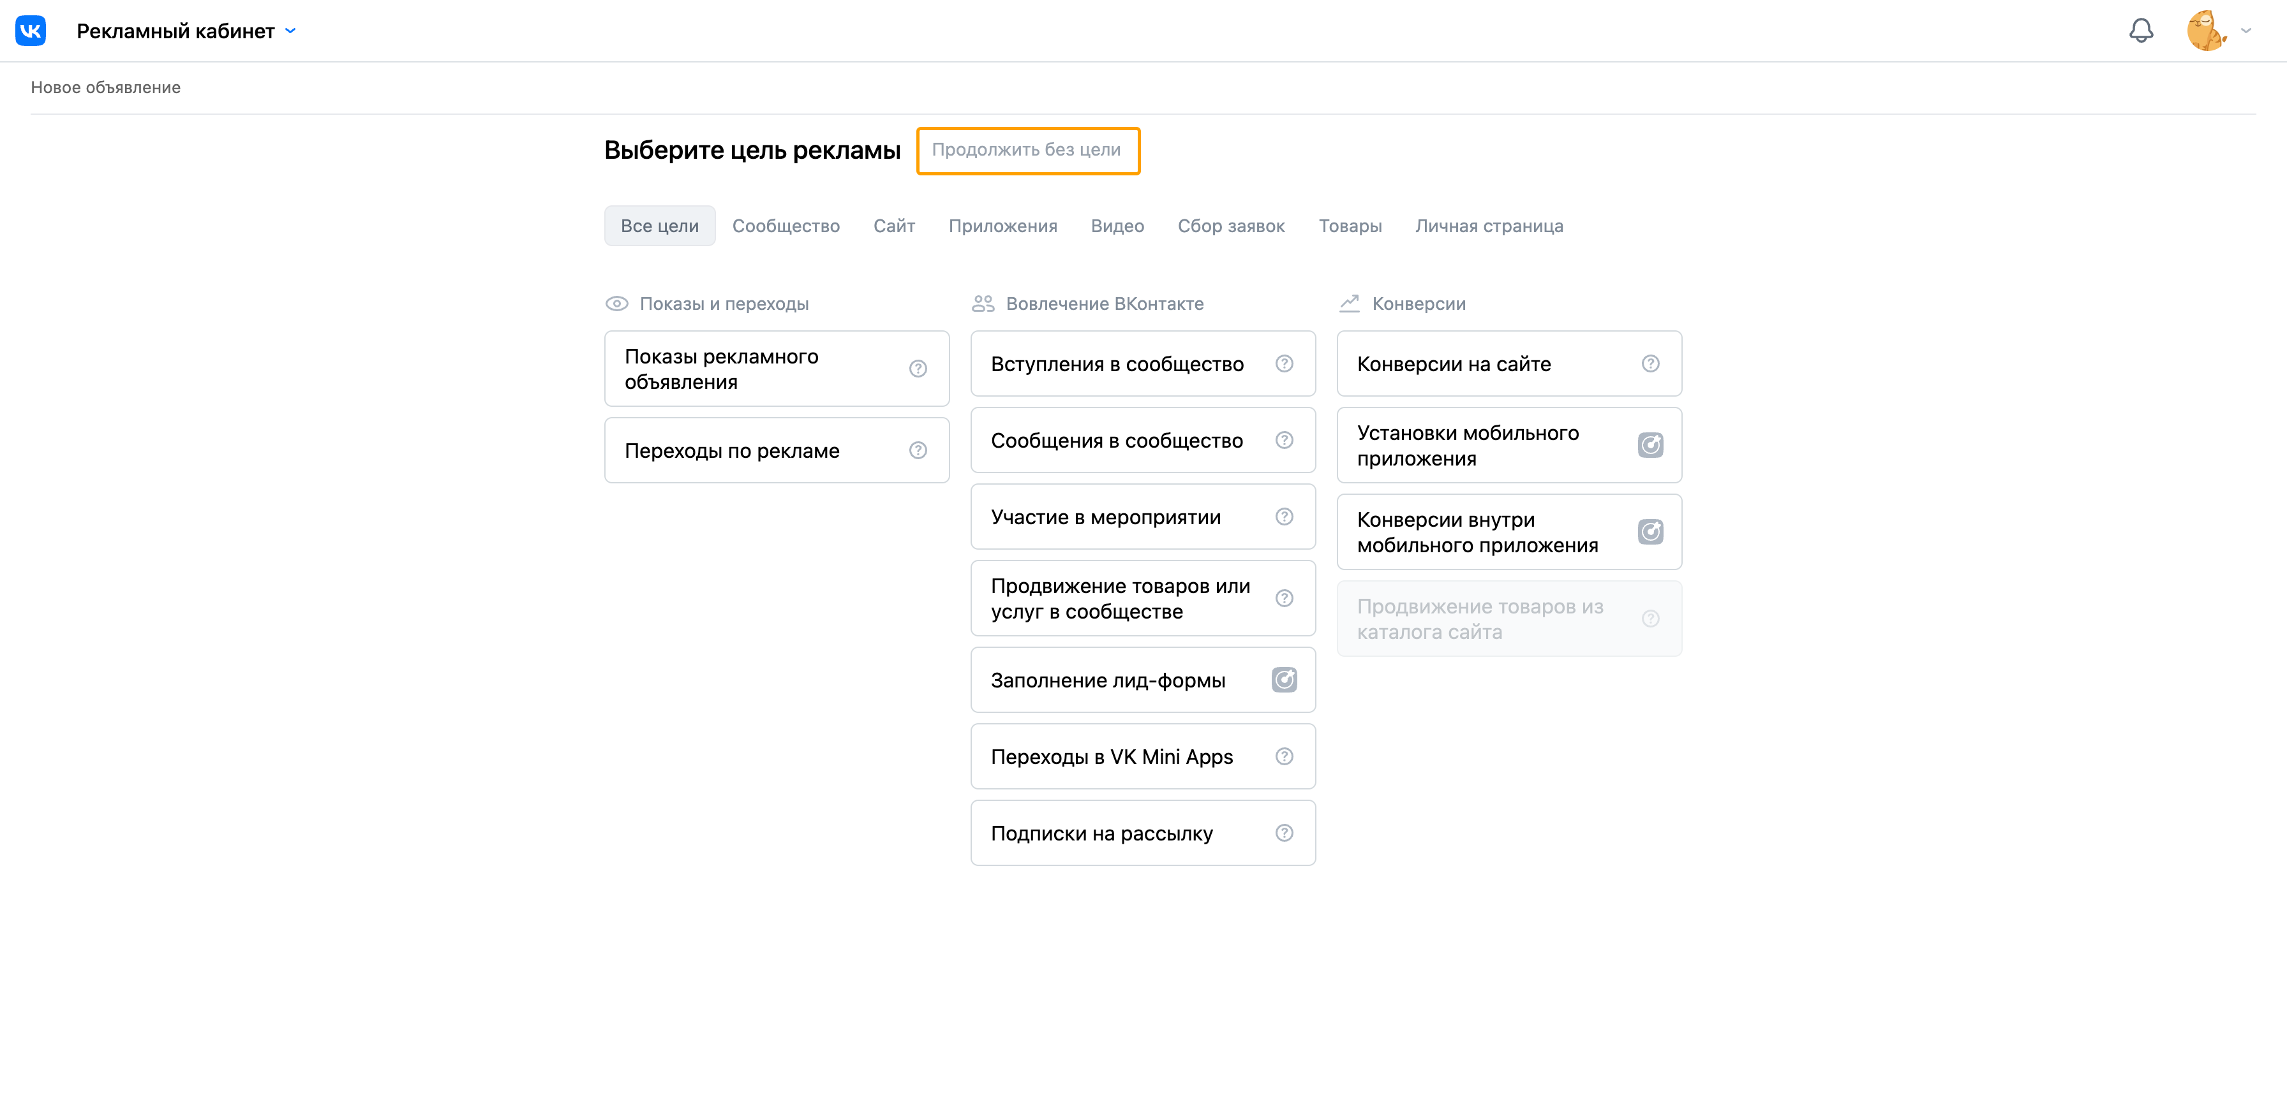Click the Новое объявление breadcrumb text
Viewport: 2287px width, 1093px height.
[x=106, y=88]
